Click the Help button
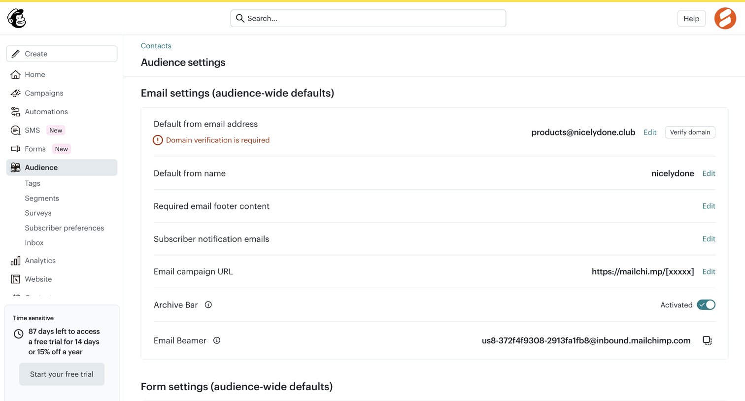 691,18
